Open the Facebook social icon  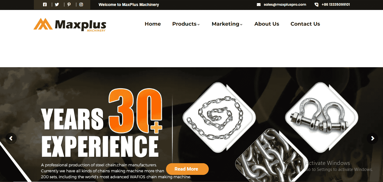(45, 5)
